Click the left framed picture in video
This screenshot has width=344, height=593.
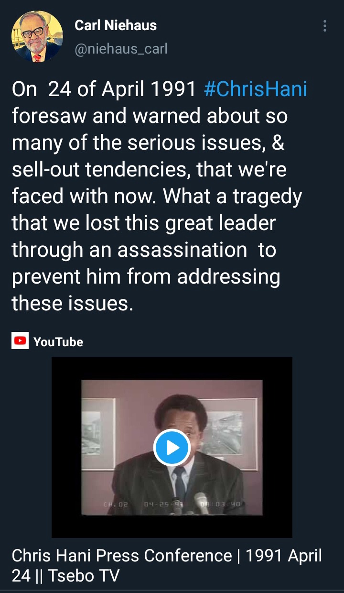click(98, 434)
